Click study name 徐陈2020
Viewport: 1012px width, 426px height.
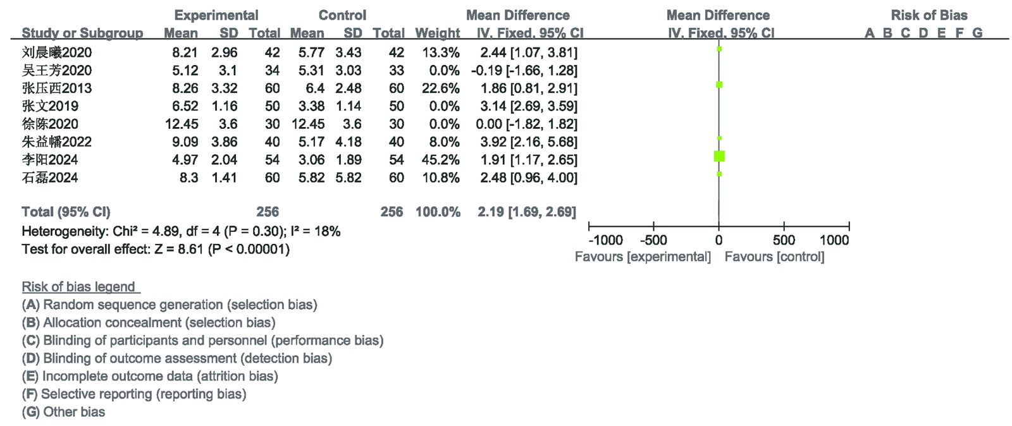50,124
